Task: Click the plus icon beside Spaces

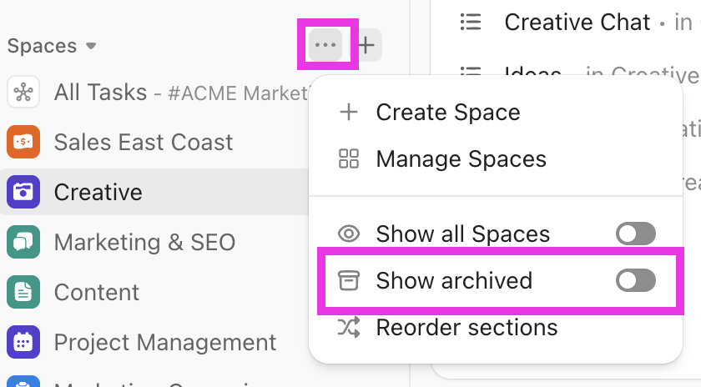Action: coord(366,44)
